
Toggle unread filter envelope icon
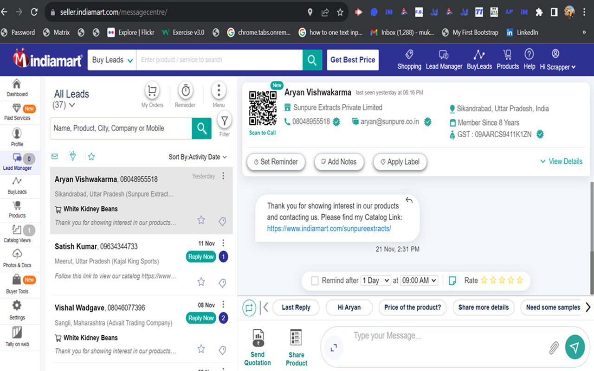(55, 157)
